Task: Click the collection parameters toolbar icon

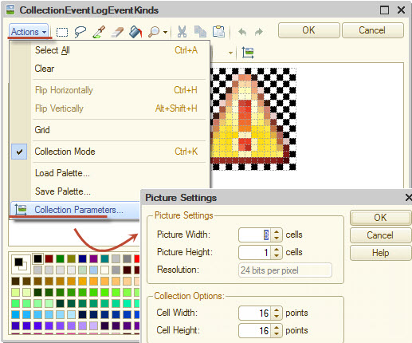Action: (x=248, y=53)
